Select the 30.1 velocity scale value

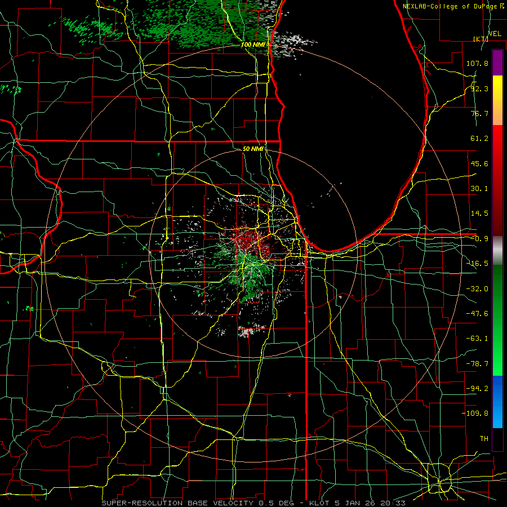[479, 189]
